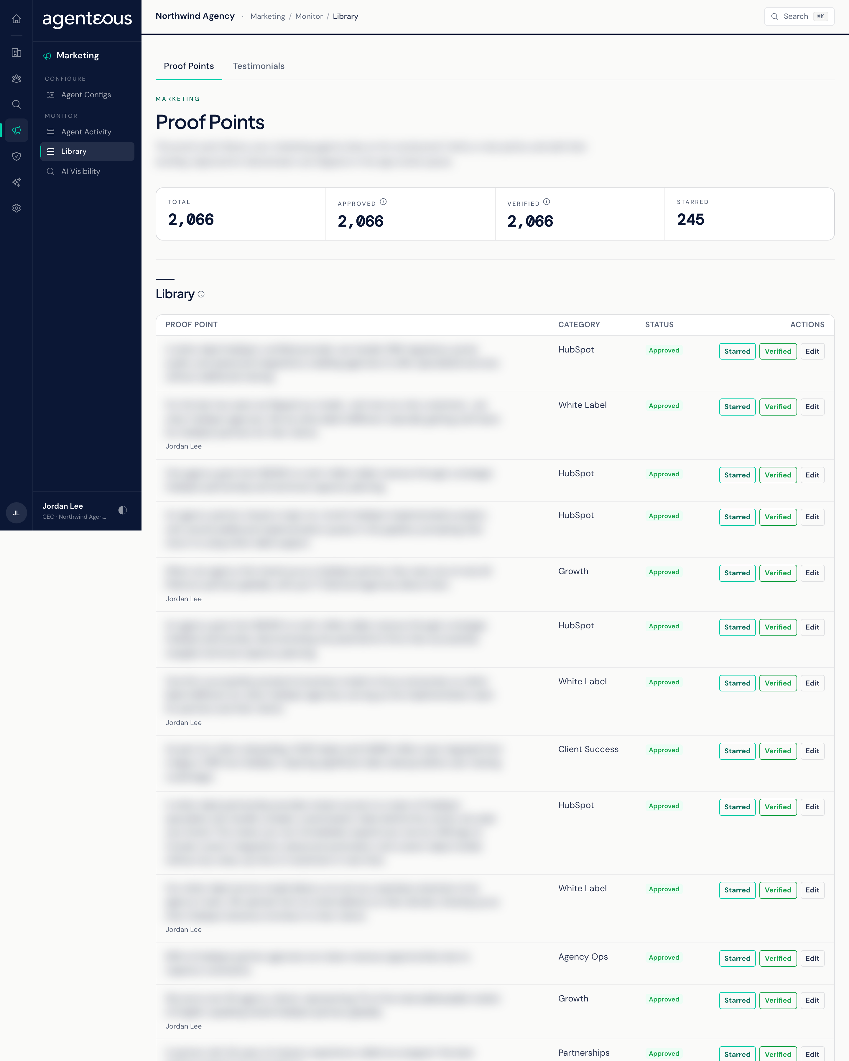This screenshot has width=849, height=1061.
Task: Click the Northwind Agency title
Action: pos(195,16)
